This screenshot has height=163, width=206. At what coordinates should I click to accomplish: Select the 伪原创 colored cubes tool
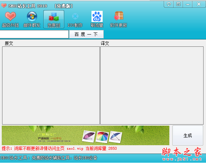(x=54, y=19)
